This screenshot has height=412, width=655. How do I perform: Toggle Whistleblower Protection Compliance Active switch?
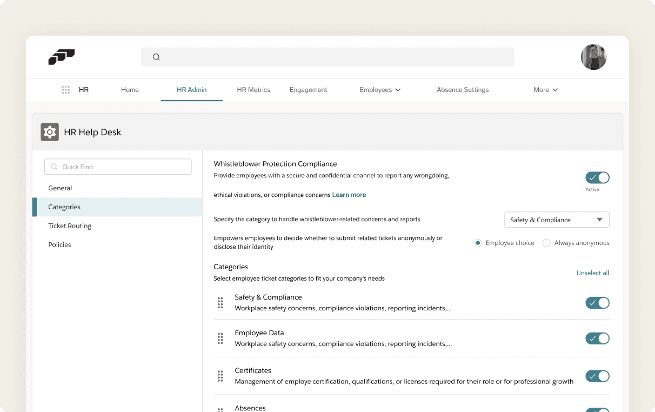[x=597, y=177]
